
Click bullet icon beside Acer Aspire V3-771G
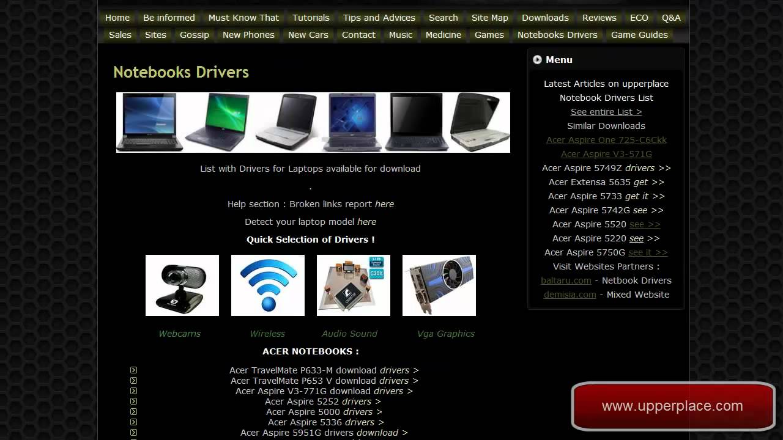[x=133, y=391]
